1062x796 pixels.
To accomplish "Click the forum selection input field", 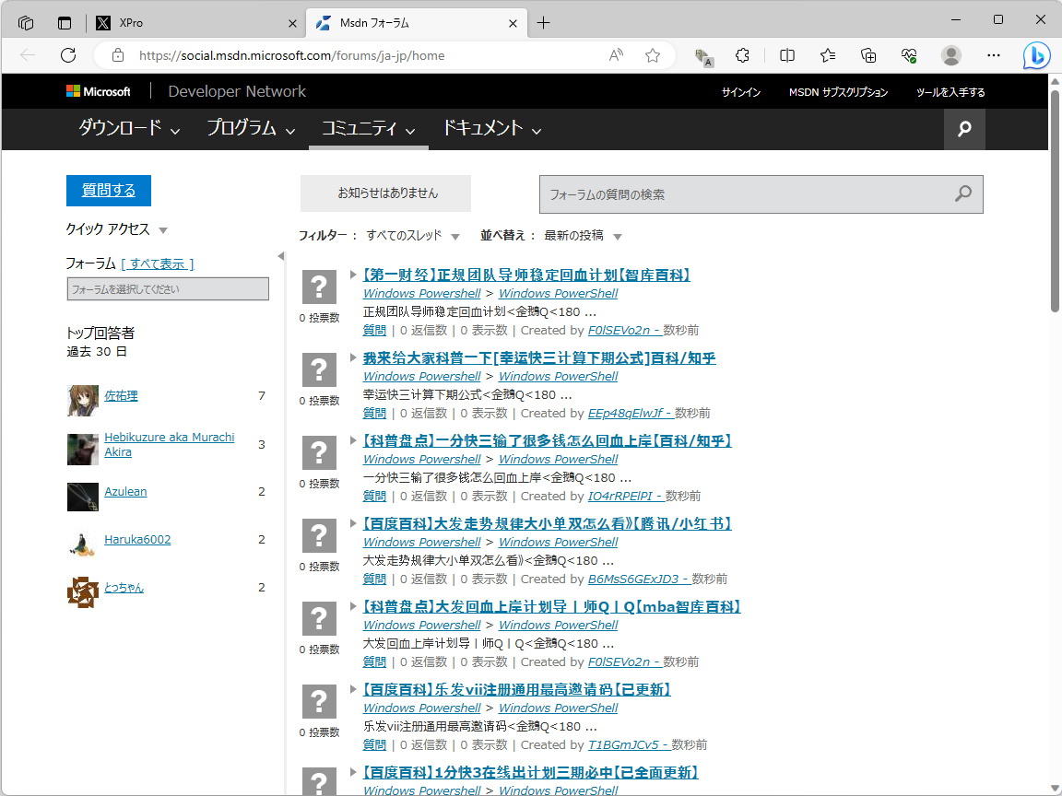I will tap(167, 288).
